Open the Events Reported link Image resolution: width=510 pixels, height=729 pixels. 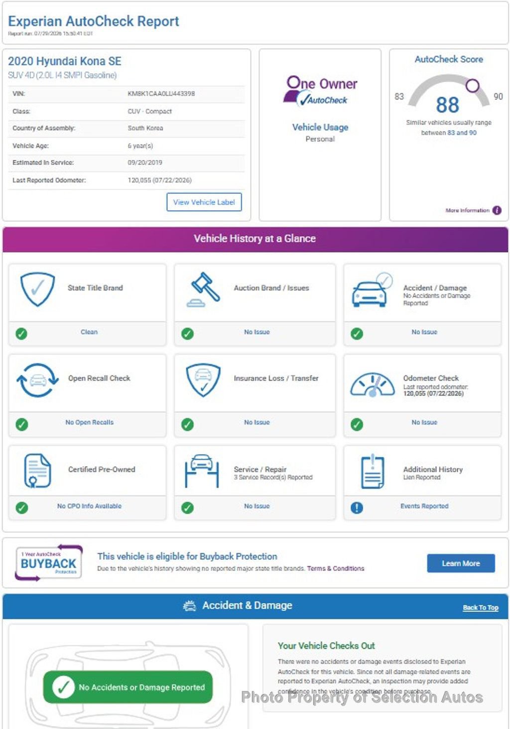[x=424, y=506]
